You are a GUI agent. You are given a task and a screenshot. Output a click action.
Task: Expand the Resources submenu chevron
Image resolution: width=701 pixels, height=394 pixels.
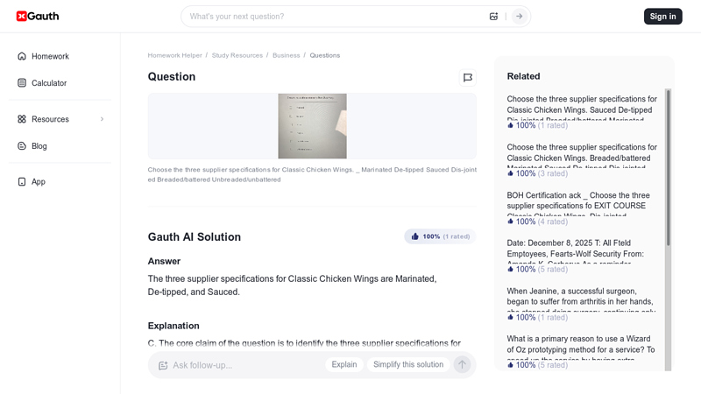102,119
